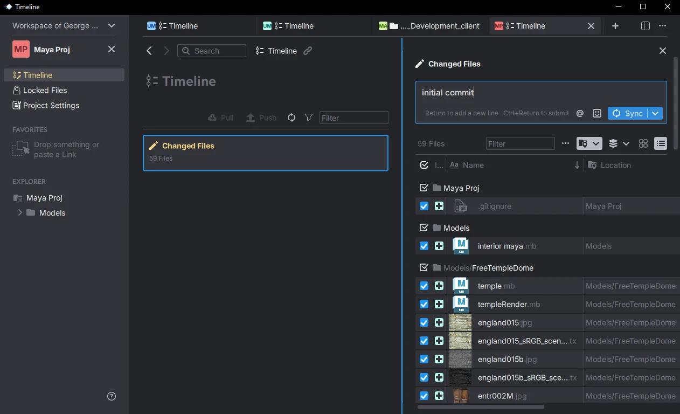Click the Pull button

point(221,118)
